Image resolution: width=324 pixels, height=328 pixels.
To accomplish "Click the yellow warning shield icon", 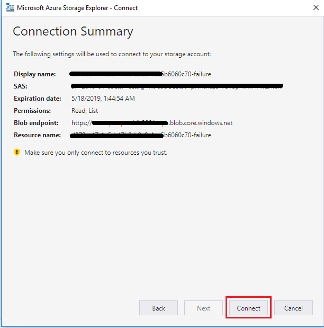I will [x=17, y=152].
